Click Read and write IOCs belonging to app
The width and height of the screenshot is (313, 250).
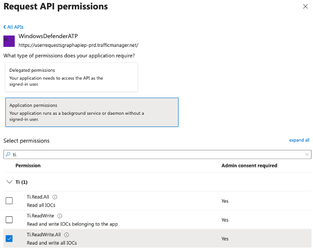pyautogui.click(x=72, y=224)
